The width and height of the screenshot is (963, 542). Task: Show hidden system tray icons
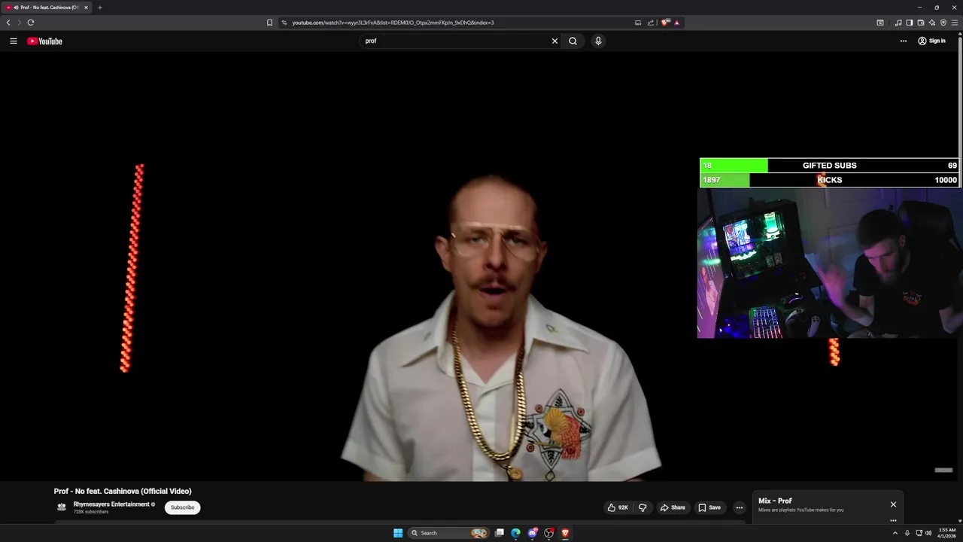pos(895,533)
